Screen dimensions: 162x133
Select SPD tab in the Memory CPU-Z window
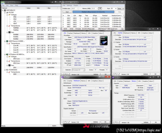coord(140,81)
